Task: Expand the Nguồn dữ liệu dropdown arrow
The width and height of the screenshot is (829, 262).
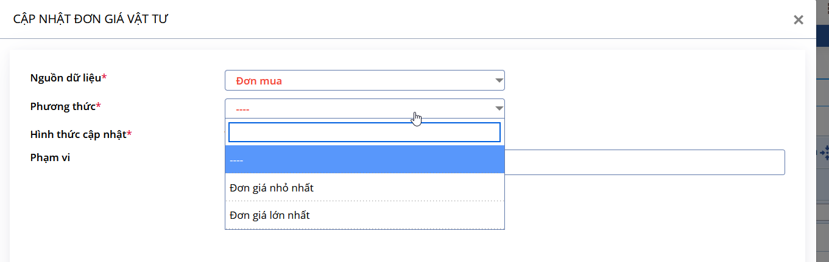Action: tap(499, 80)
